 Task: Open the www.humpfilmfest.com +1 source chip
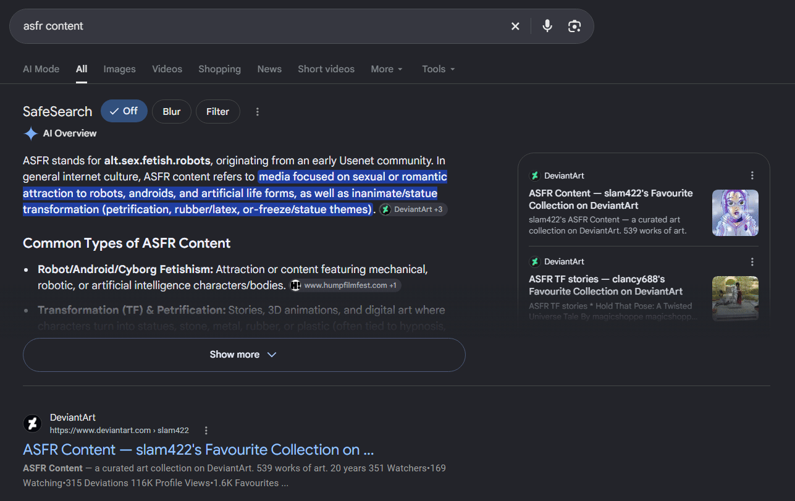tap(346, 285)
